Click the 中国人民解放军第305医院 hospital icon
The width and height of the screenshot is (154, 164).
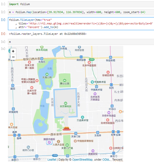37,81
